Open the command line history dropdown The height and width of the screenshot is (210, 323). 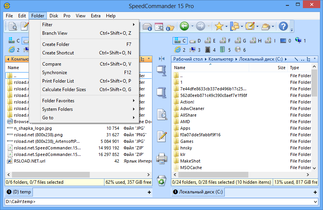[315, 202]
